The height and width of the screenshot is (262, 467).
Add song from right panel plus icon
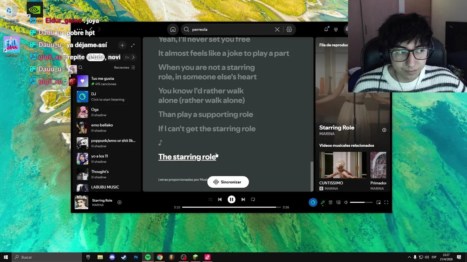(x=384, y=130)
